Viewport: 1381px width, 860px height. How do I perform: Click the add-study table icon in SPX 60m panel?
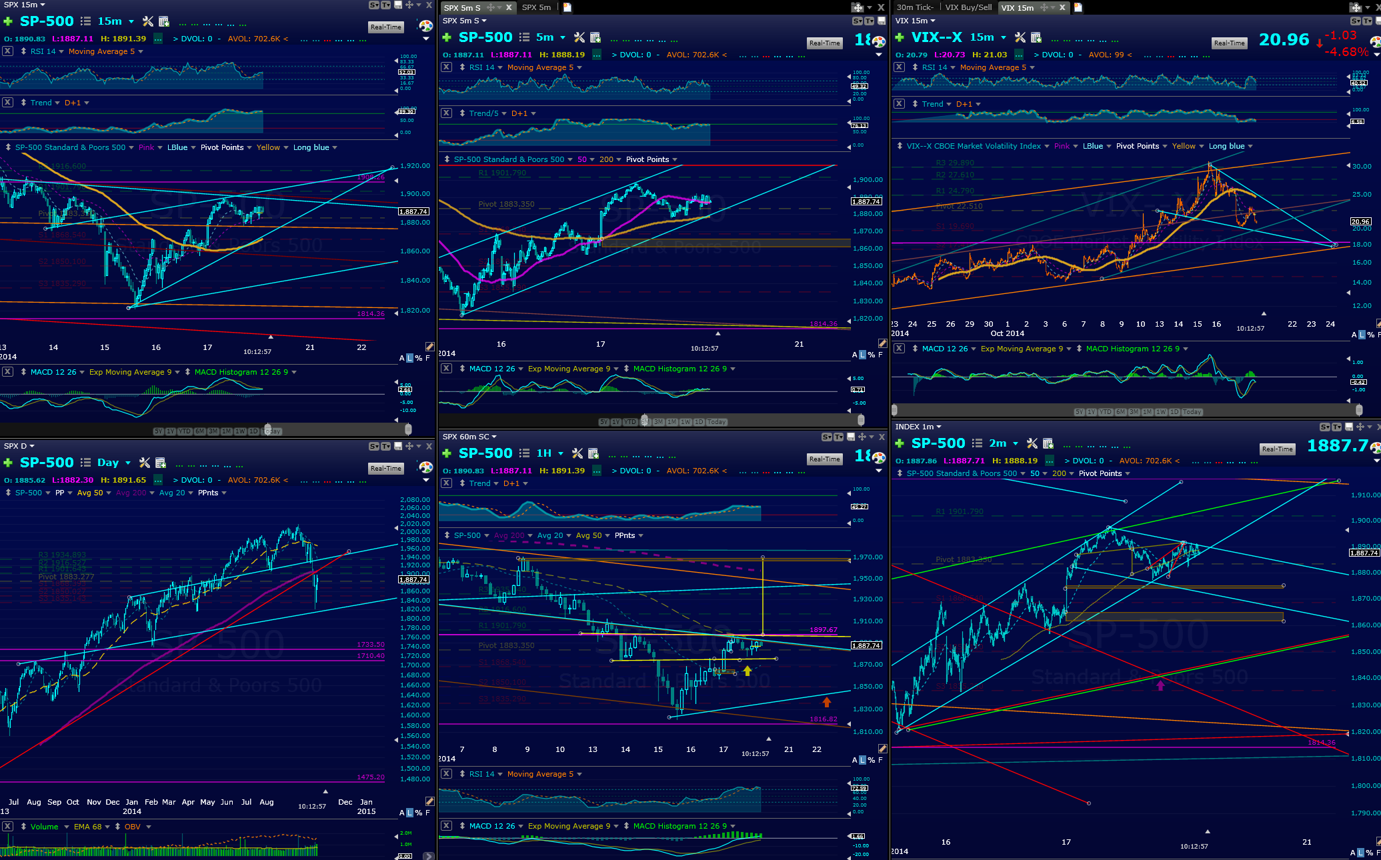point(593,453)
